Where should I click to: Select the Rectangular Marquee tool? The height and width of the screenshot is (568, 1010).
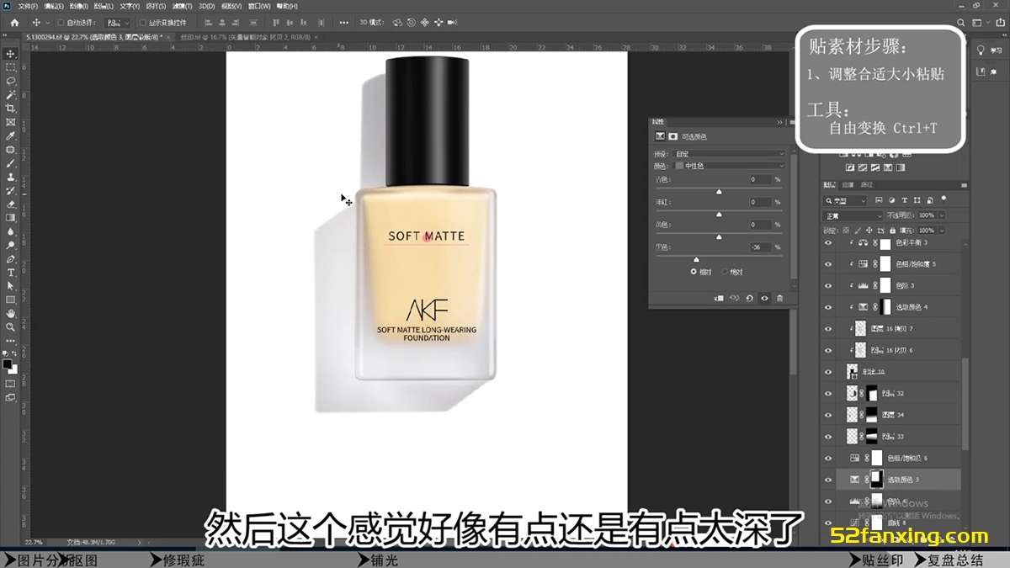(x=11, y=67)
